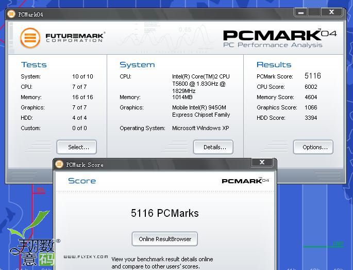353x270 pixels.
Task: Click the Futuremark orange logo
Action: (30, 38)
